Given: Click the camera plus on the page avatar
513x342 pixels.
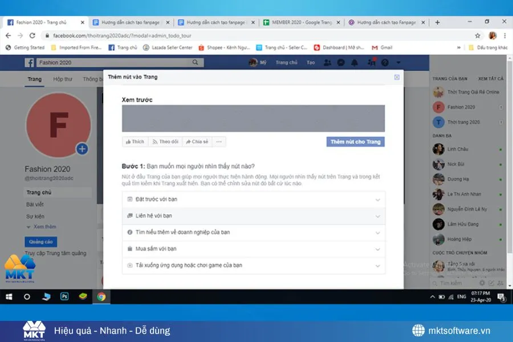Looking at the screenshot, I should point(82,148).
